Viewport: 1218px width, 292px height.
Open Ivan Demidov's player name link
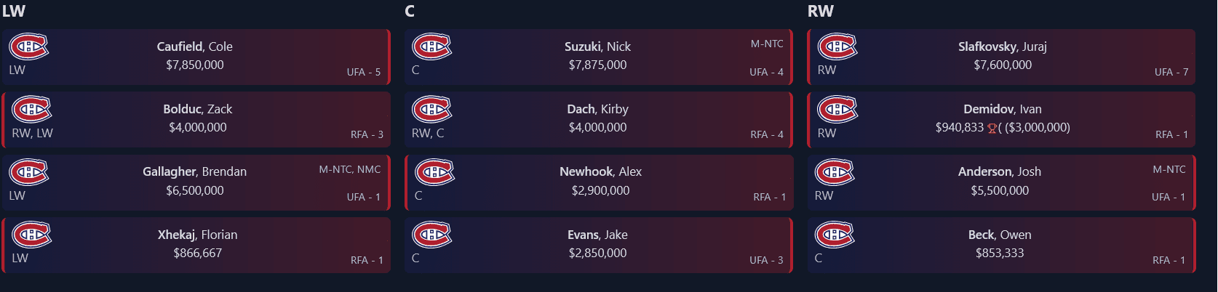click(1003, 109)
